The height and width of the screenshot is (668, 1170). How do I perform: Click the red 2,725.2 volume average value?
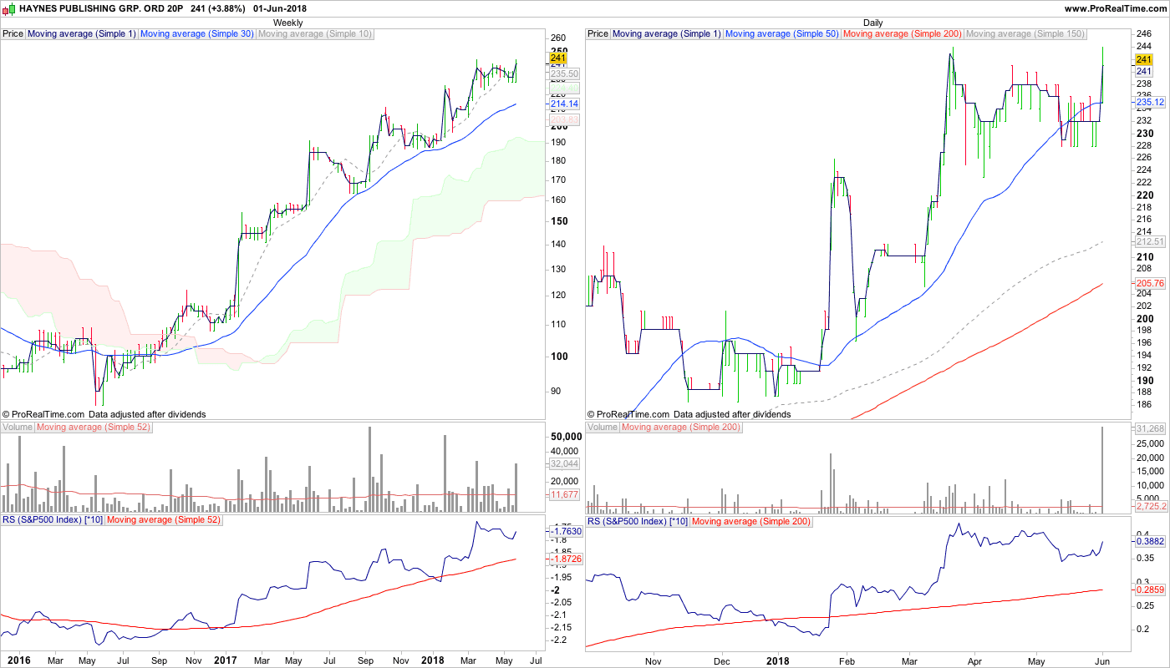tap(1149, 506)
